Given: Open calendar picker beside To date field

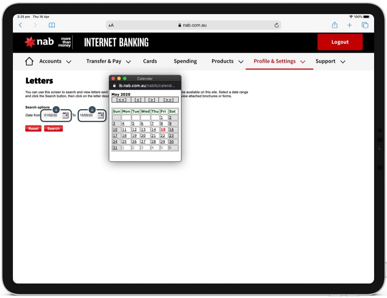Looking at the screenshot, I should click(x=101, y=116).
